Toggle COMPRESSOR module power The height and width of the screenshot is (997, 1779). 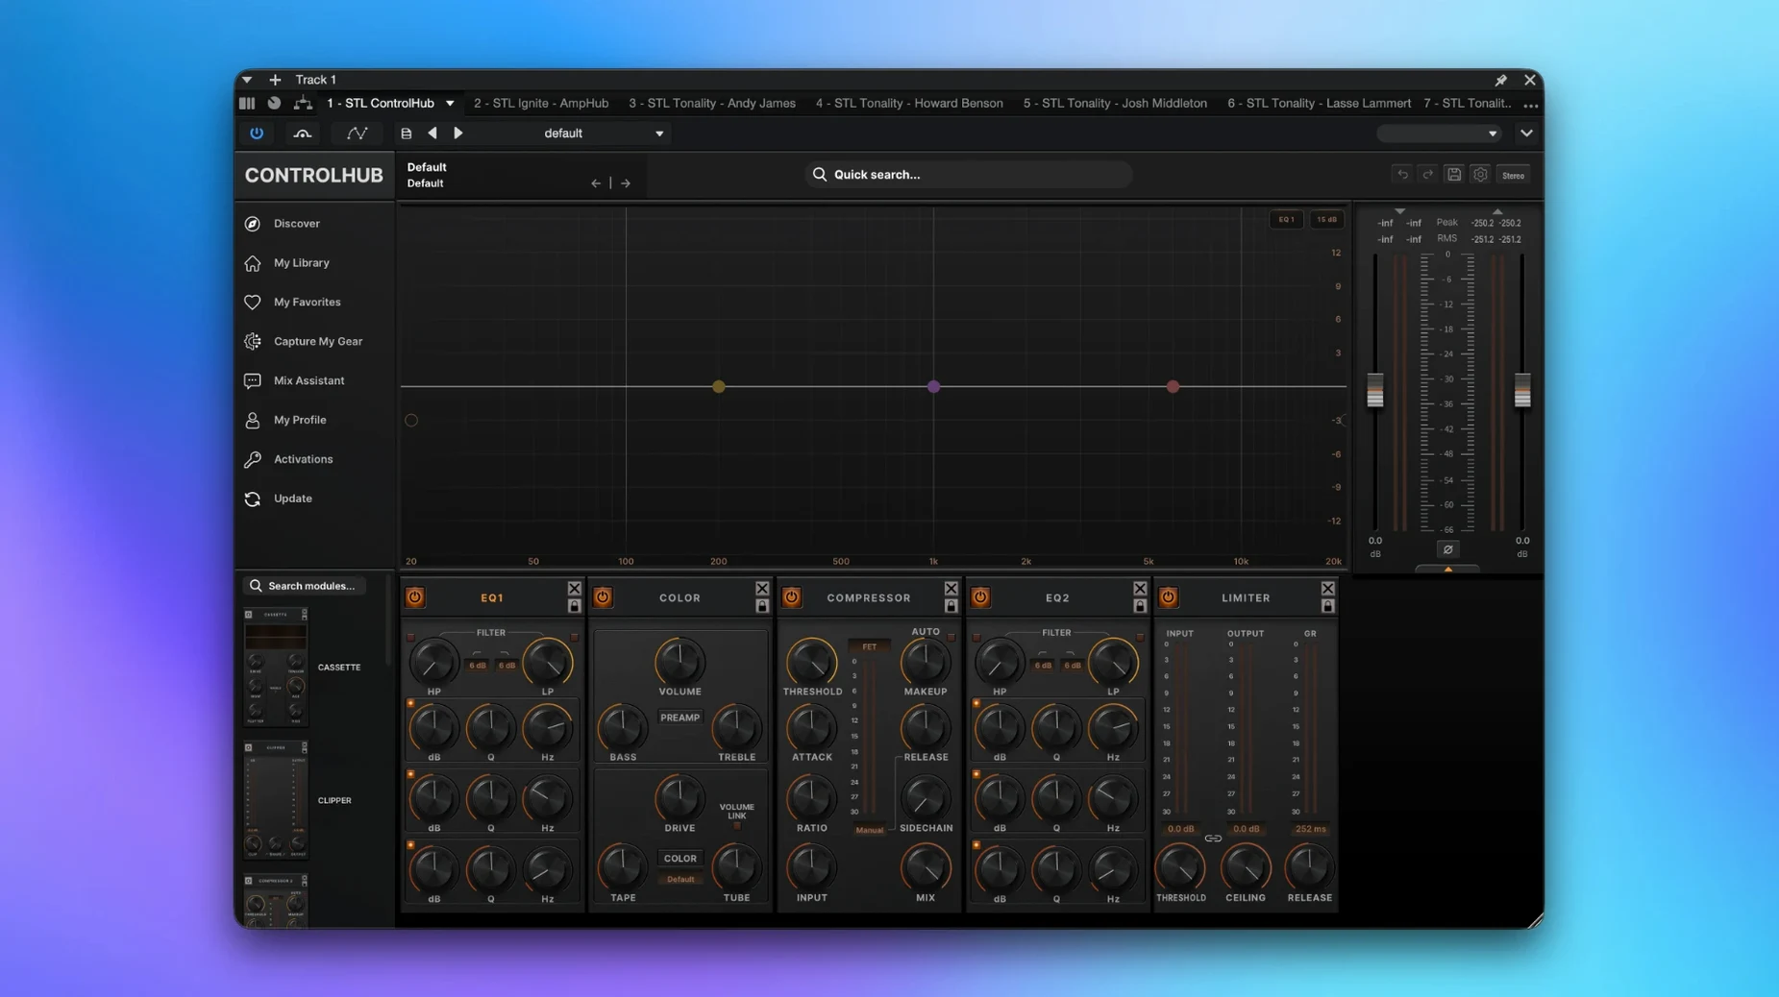tap(791, 597)
